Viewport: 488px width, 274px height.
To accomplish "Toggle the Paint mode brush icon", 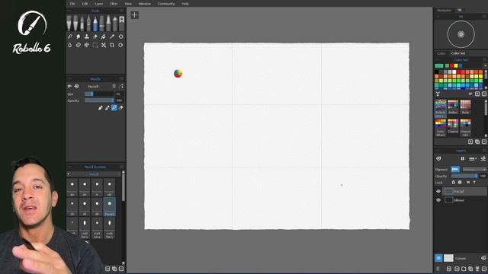I will click(x=100, y=107).
